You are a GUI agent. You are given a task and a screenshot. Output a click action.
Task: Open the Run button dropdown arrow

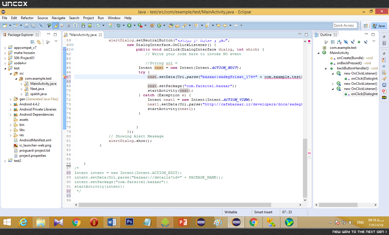click(134, 25)
